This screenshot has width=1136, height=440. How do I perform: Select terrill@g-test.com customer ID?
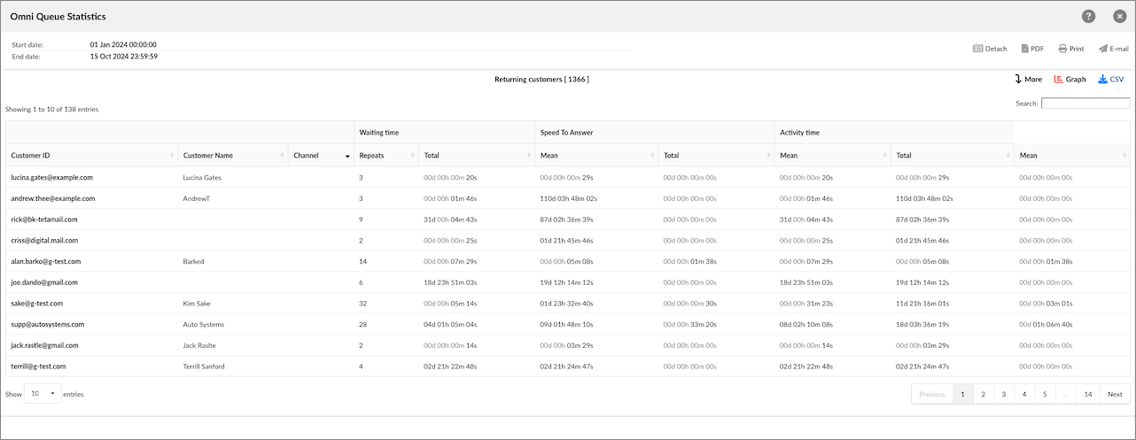click(x=38, y=366)
